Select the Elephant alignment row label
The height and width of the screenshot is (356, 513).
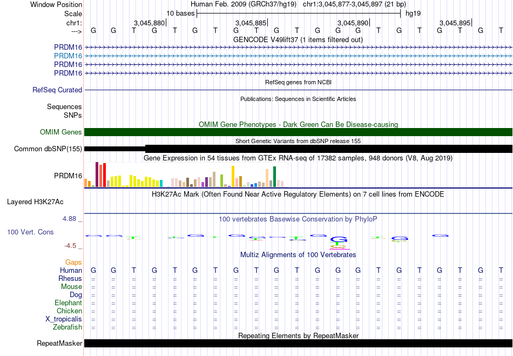69,303
